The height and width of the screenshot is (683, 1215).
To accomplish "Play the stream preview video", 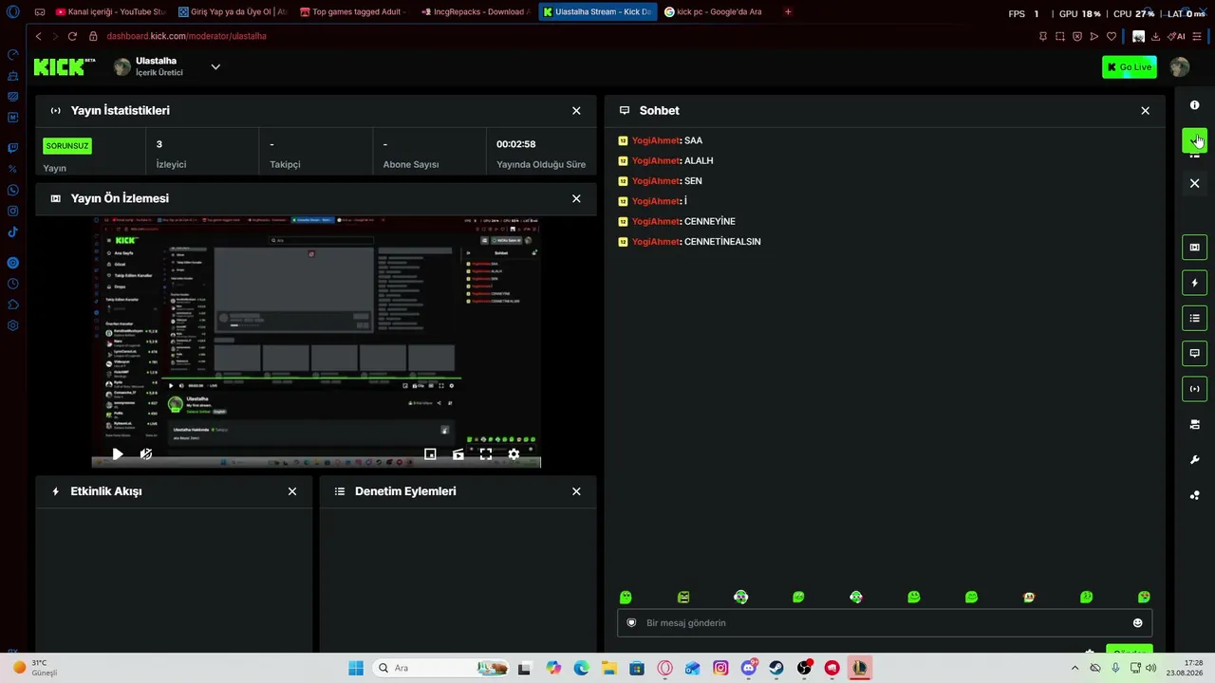I will click(117, 454).
